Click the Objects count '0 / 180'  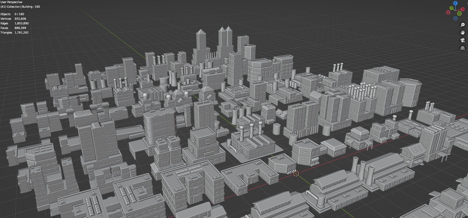(19, 14)
